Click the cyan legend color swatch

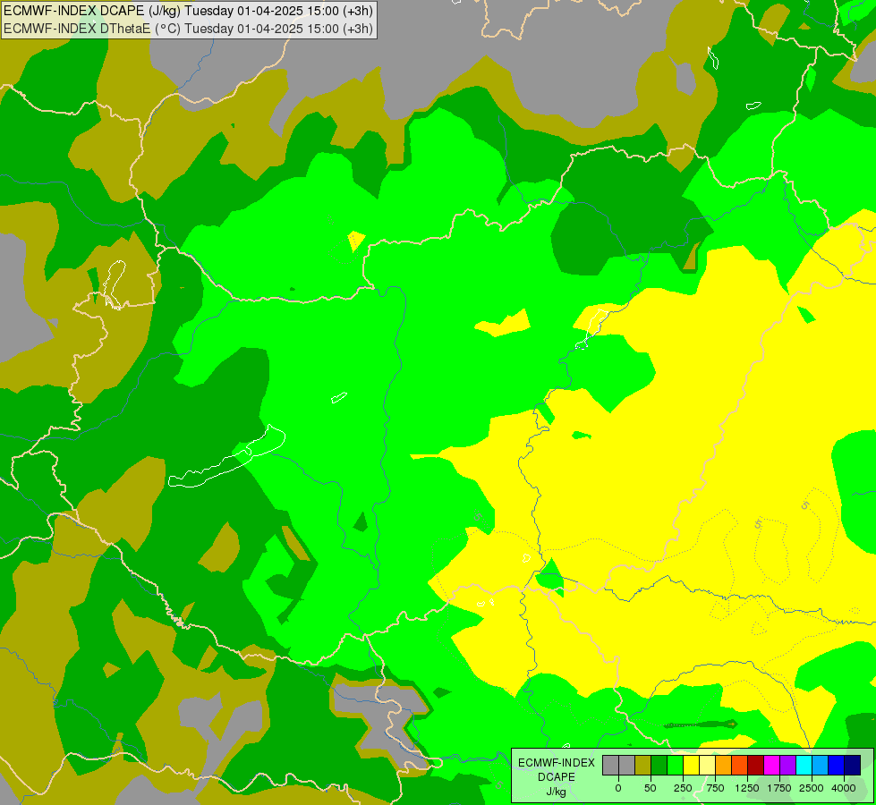tap(804, 765)
